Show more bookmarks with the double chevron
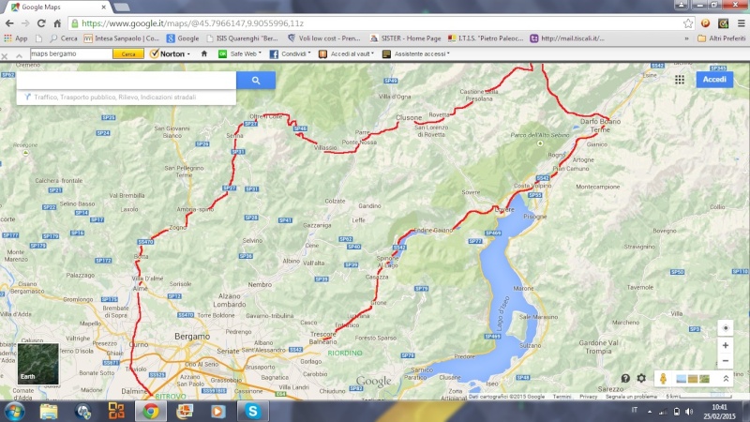750x422 pixels. point(686,38)
